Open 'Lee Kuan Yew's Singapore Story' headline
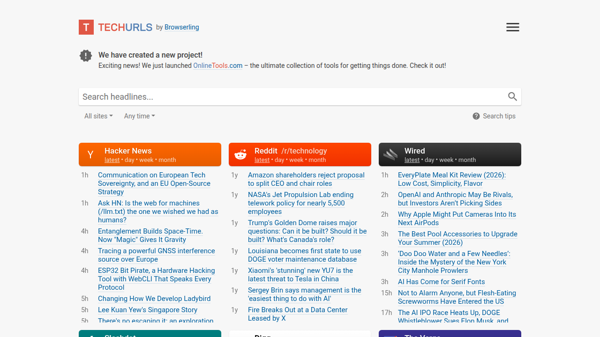 pyautogui.click(x=148, y=310)
